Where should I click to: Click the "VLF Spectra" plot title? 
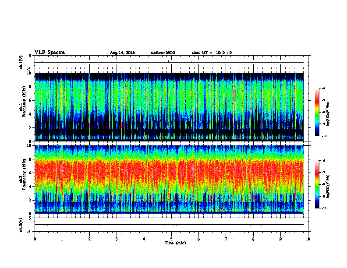50,53
